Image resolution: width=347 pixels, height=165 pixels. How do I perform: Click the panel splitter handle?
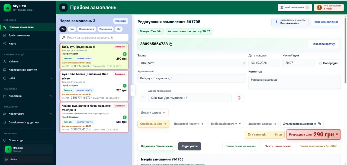[x=133, y=90]
